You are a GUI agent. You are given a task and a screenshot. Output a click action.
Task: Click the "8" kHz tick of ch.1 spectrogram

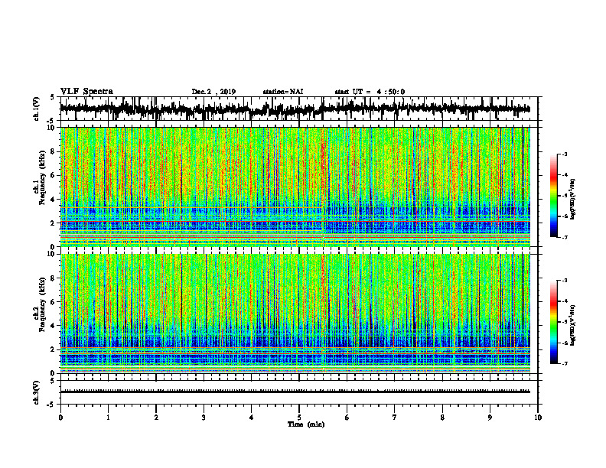point(54,151)
